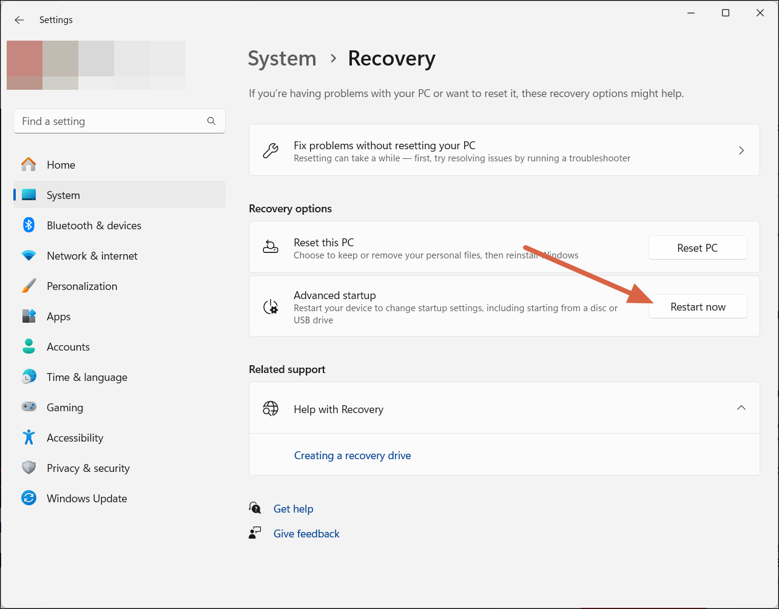Expand the Fix problems troubleshooter row
779x609 pixels.
point(741,150)
